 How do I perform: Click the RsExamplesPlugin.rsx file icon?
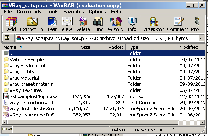coord(6,96)
